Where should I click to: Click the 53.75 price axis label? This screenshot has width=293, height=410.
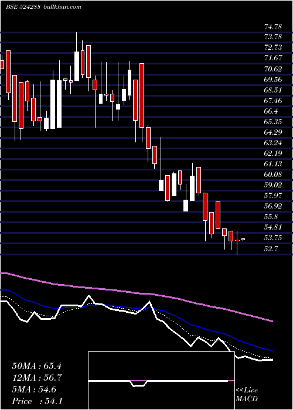(x=273, y=238)
